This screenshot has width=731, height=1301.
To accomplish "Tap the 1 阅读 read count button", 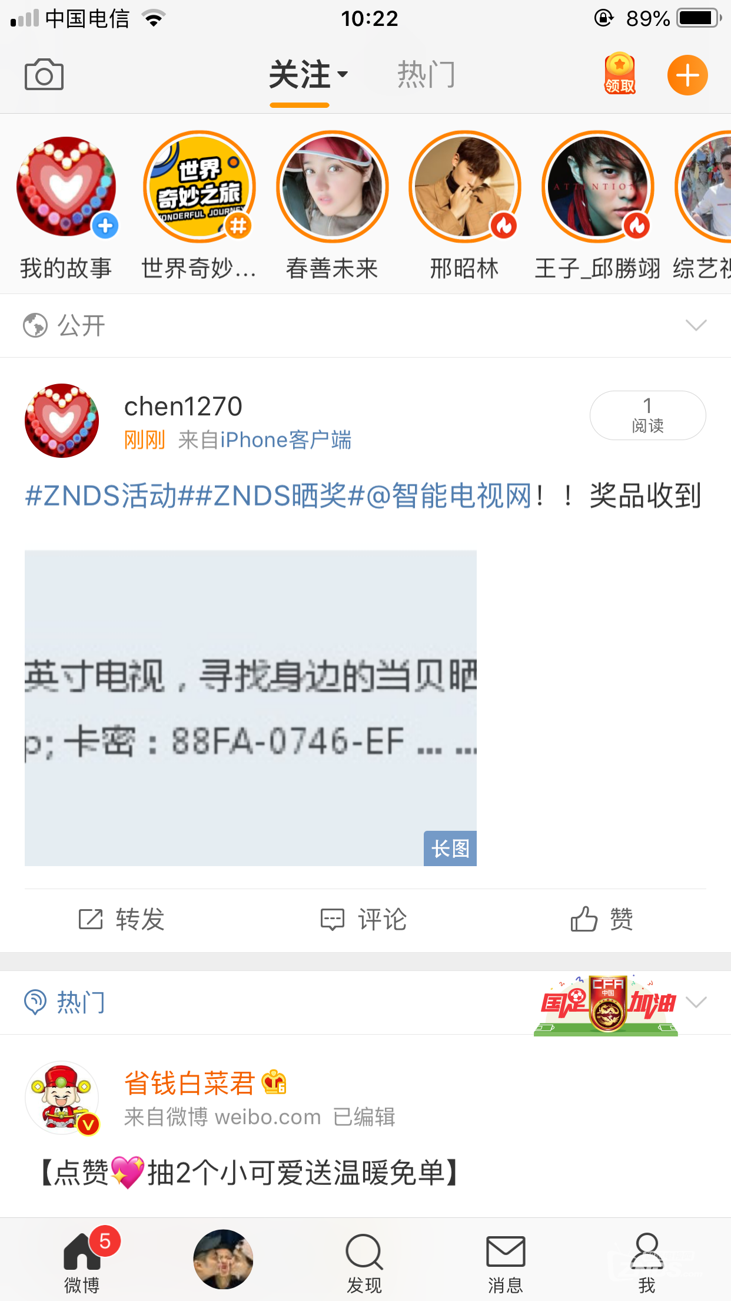I will [x=647, y=415].
